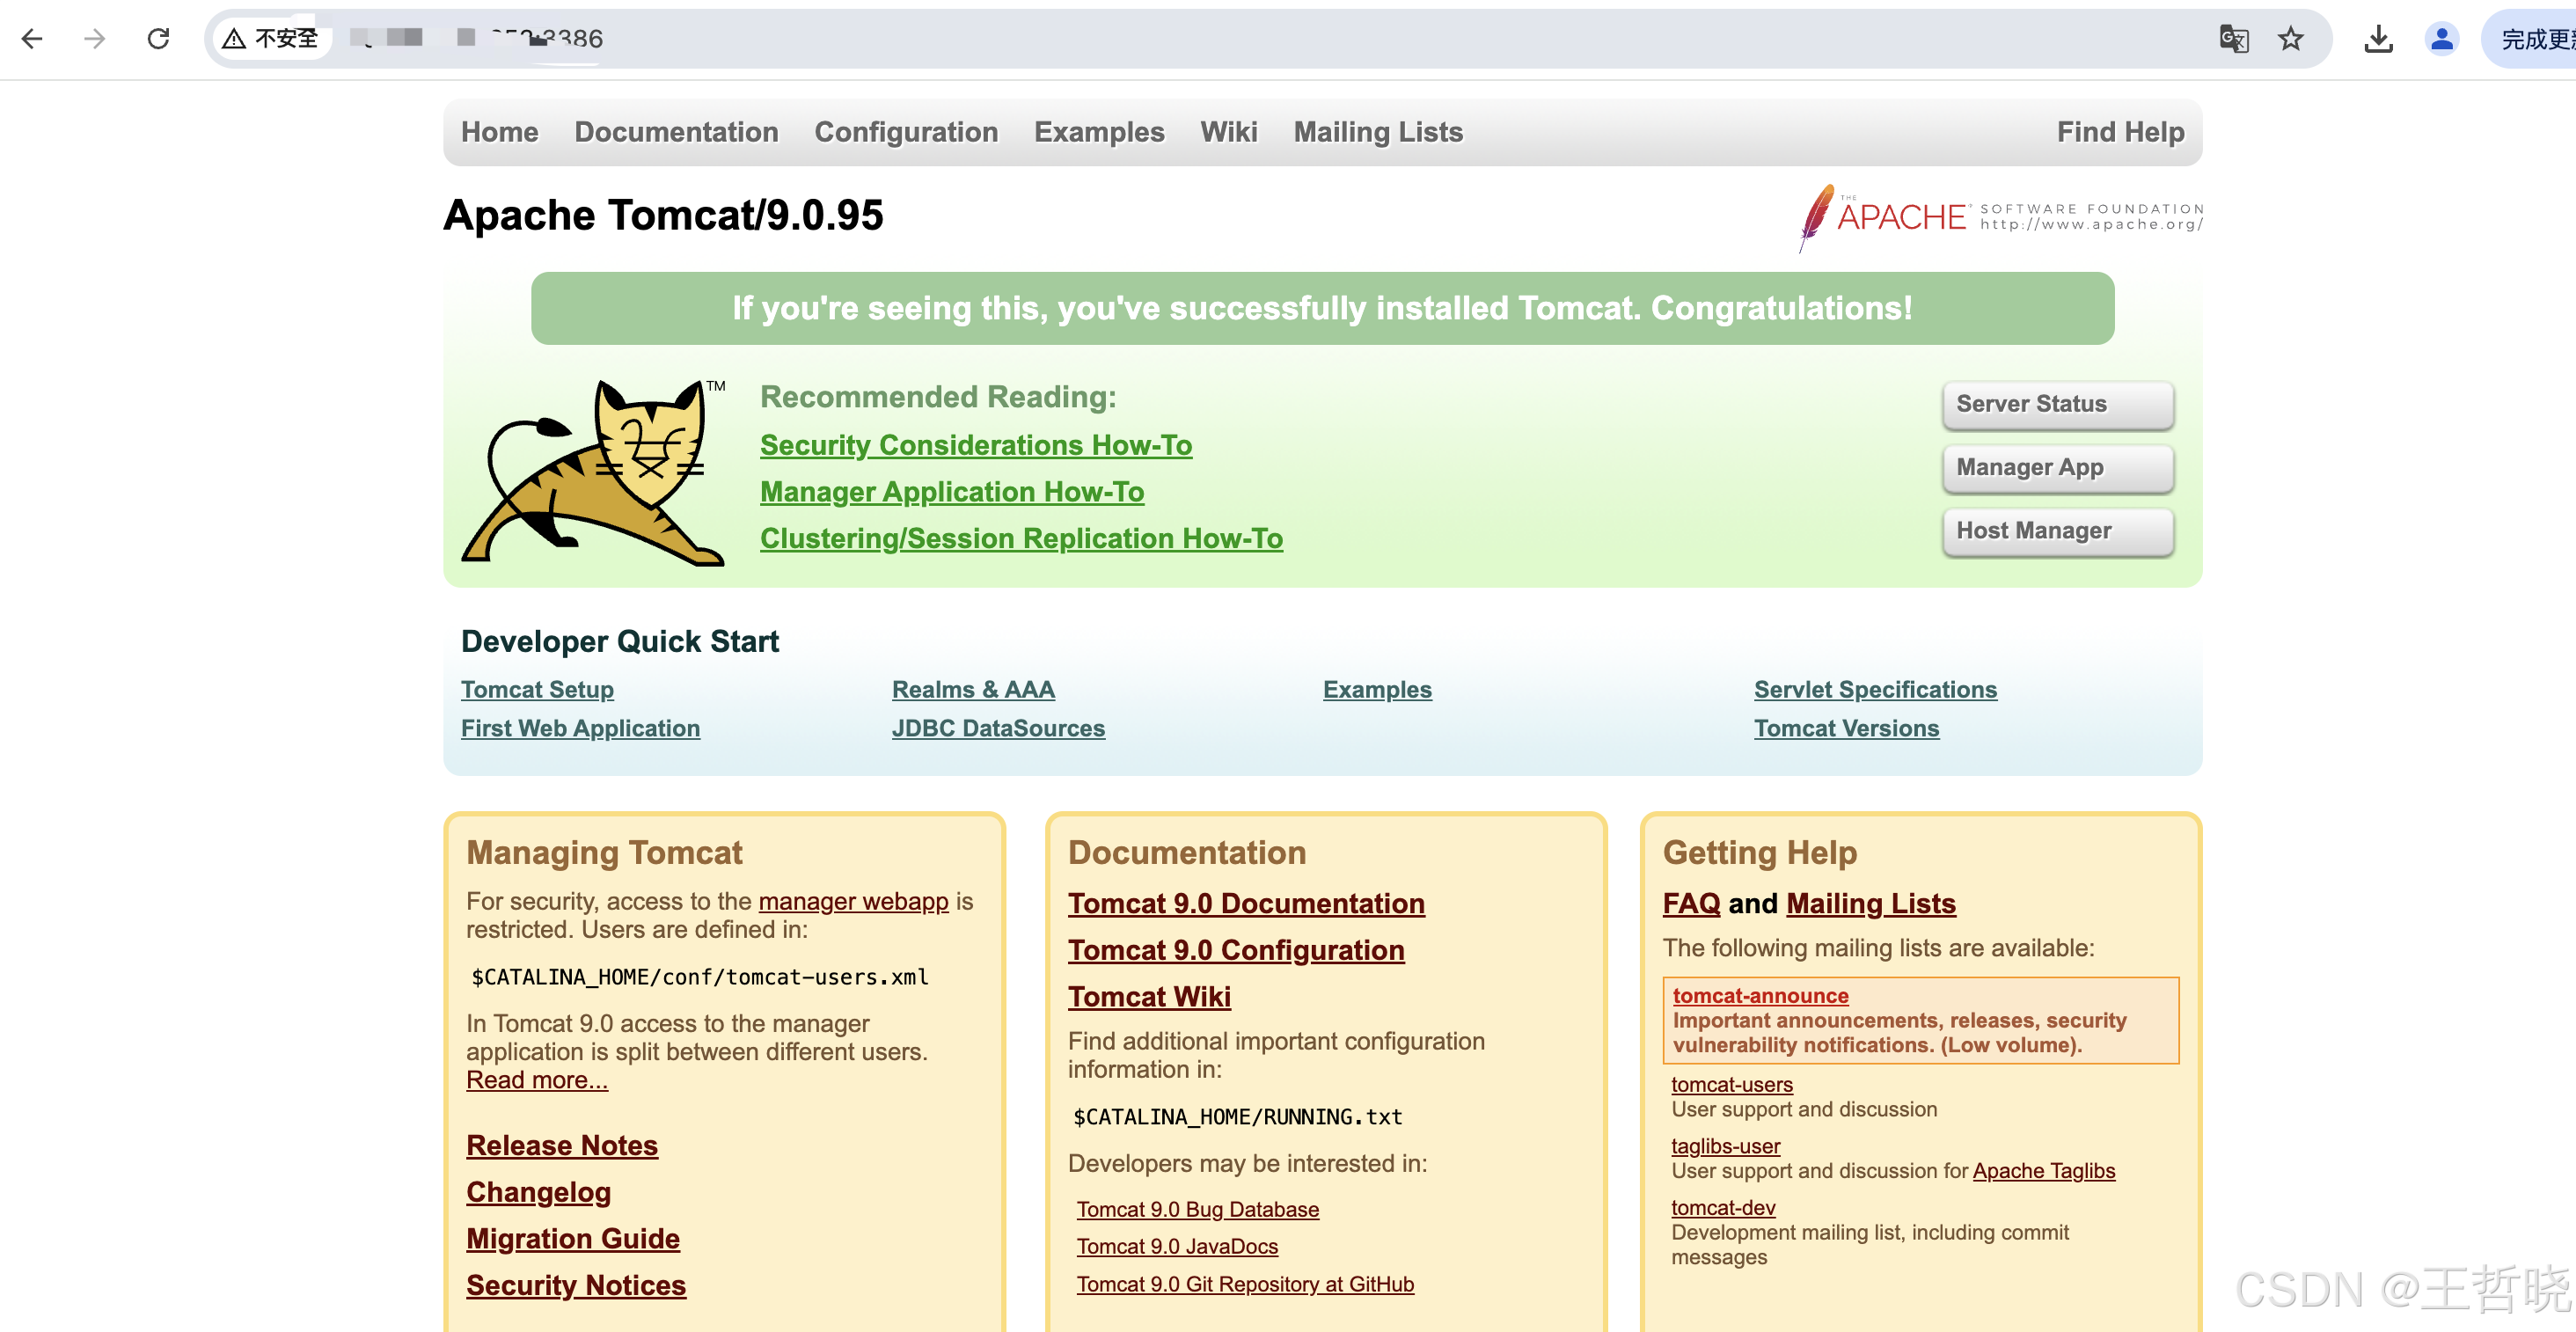Click the browser forward arrow
2576x1332 pixels.
click(x=95, y=39)
